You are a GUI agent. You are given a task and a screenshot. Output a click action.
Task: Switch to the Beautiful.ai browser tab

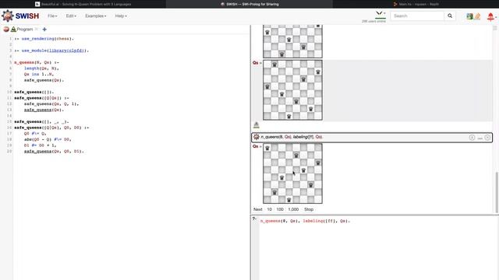coord(83,4)
